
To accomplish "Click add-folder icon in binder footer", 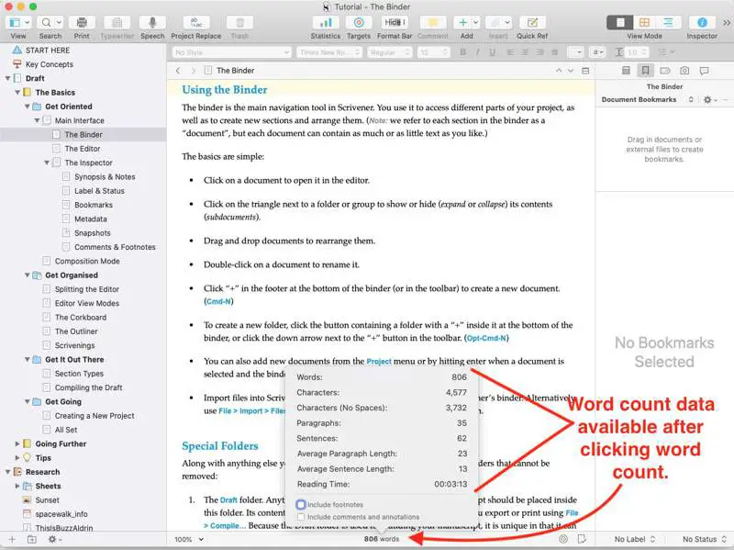I will [x=32, y=539].
